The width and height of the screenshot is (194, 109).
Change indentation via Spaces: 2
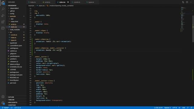tap(167, 108)
